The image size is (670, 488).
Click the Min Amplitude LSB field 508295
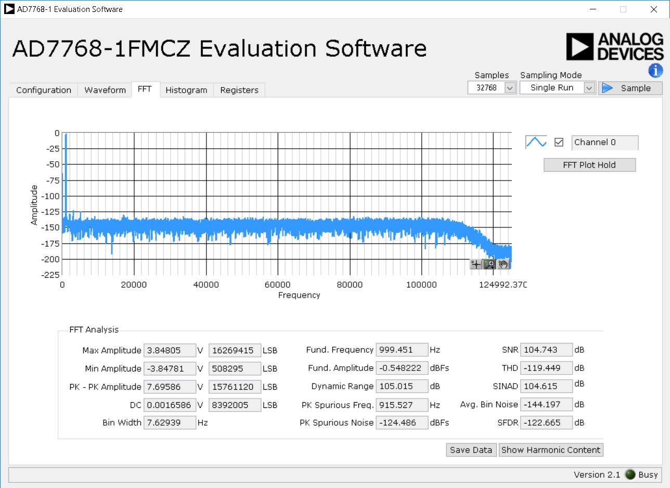click(x=235, y=368)
